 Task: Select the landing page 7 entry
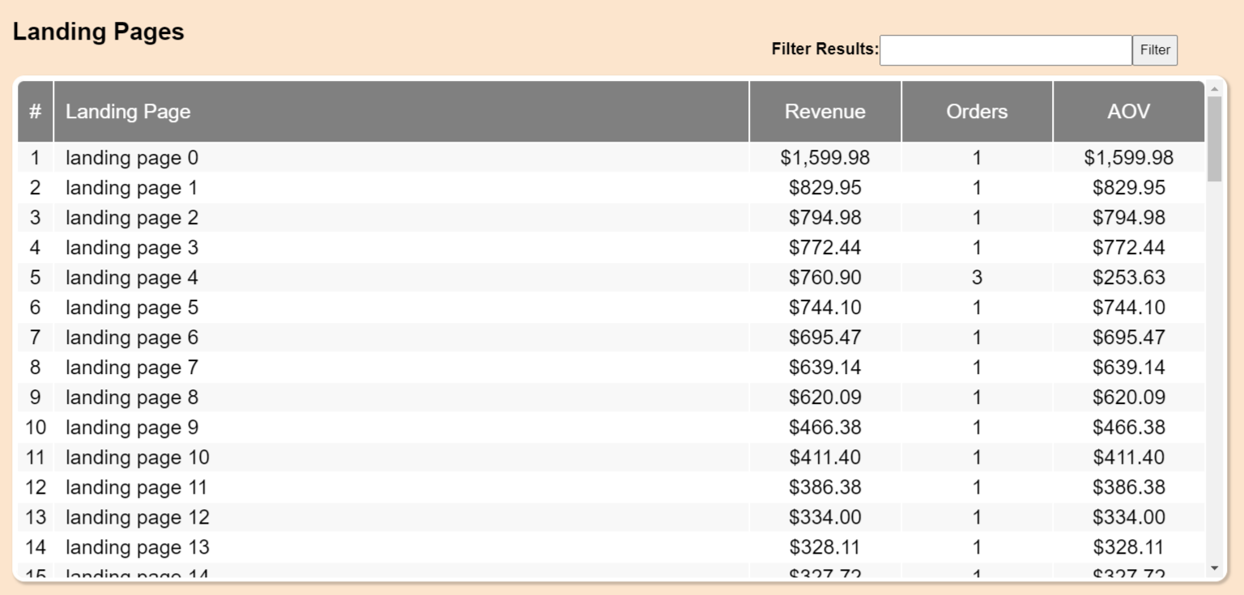(x=132, y=368)
